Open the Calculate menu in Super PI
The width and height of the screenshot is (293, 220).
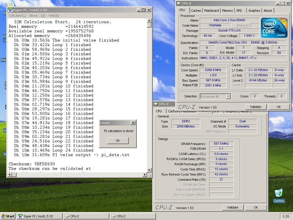click(17, 15)
